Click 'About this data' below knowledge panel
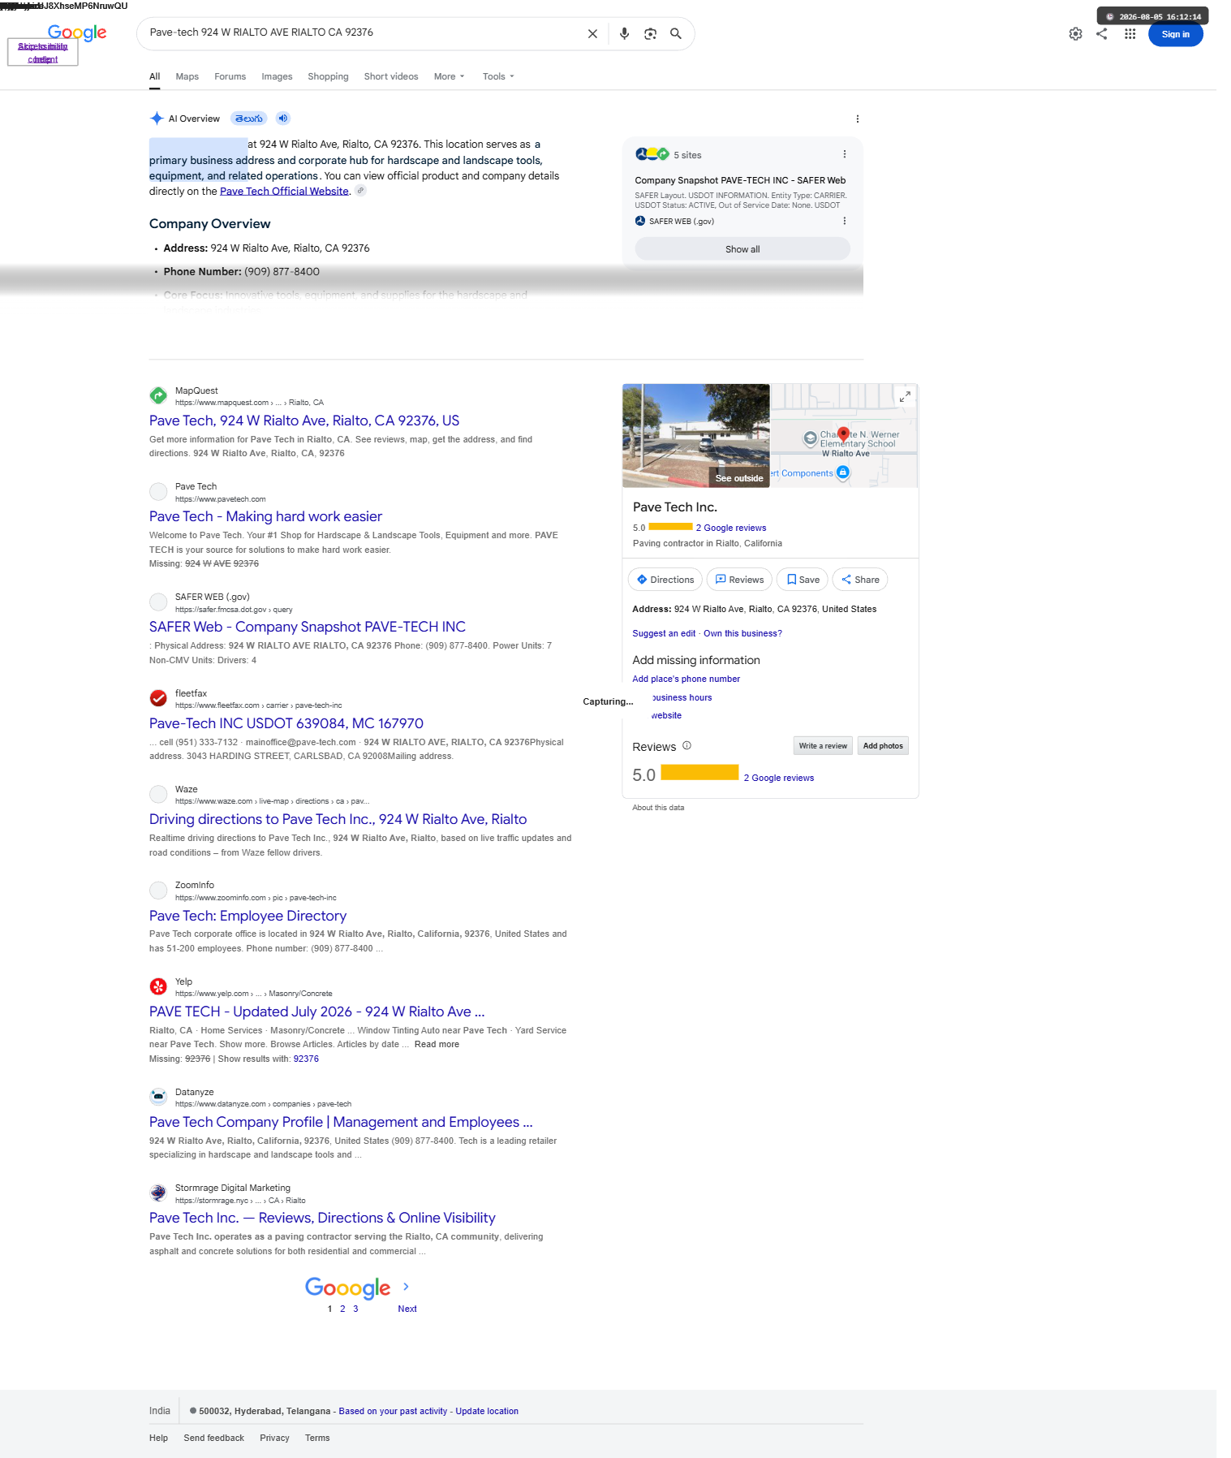Image resolution: width=1231 pixels, height=1458 pixels. [x=658, y=808]
